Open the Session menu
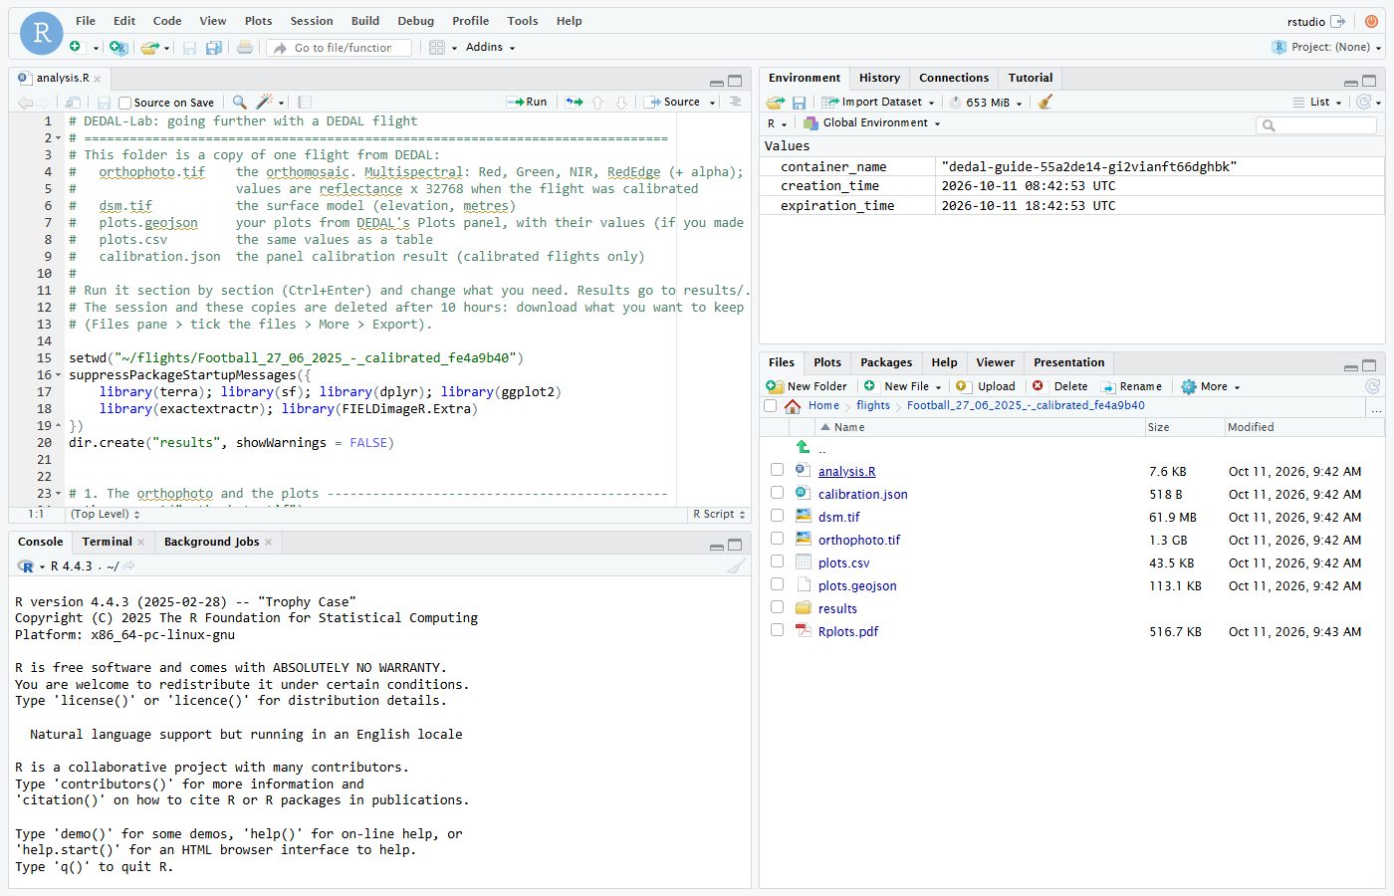 click(312, 21)
